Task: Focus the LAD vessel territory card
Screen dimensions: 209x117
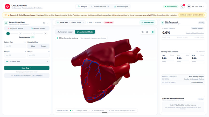Action: (168, 58)
